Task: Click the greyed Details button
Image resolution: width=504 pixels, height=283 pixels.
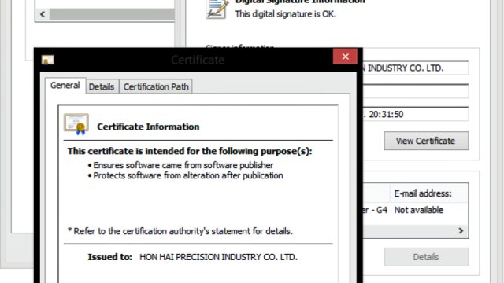Action: pyautogui.click(x=426, y=257)
